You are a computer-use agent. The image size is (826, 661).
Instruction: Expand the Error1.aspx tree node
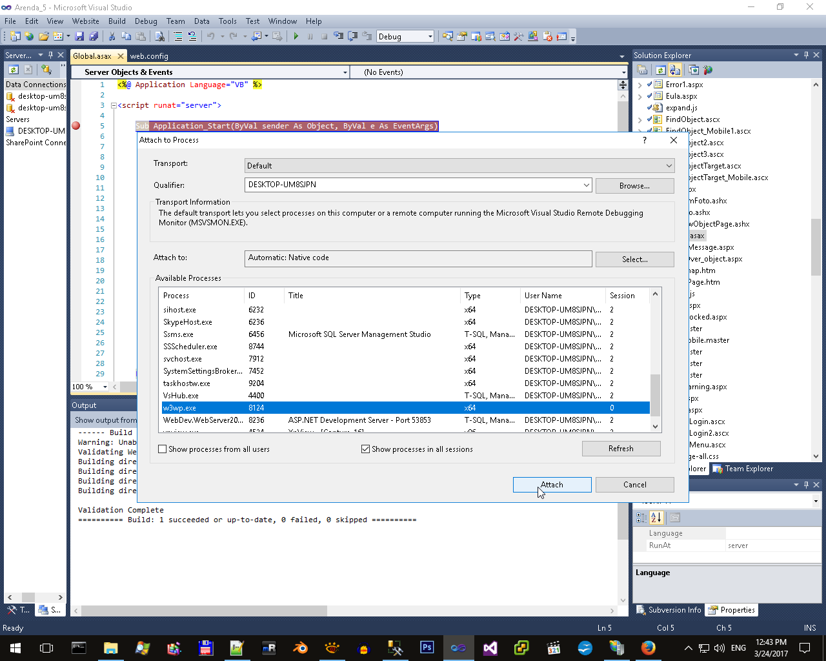click(x=640, y=85)
